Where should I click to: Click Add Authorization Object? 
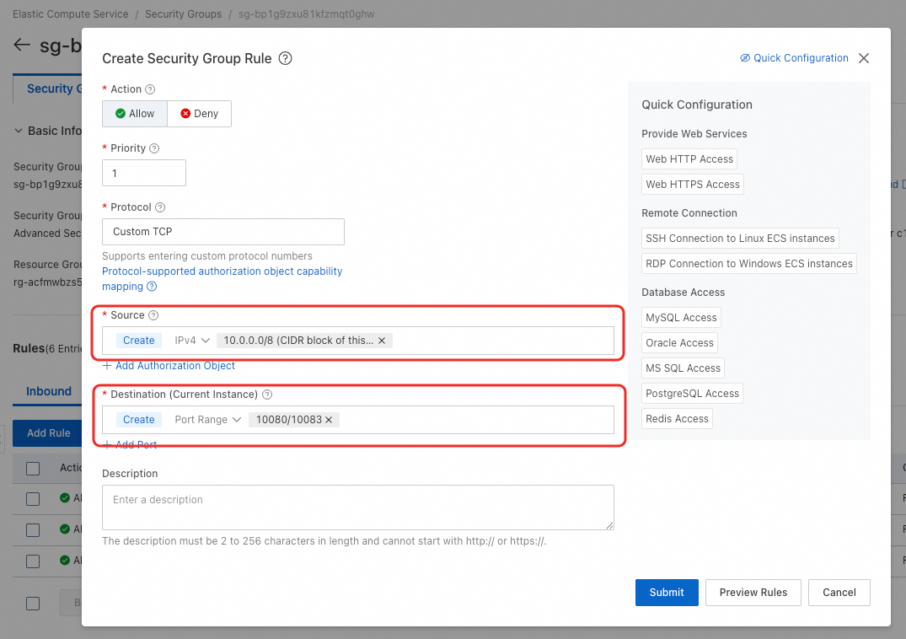(x=169, y=365)
